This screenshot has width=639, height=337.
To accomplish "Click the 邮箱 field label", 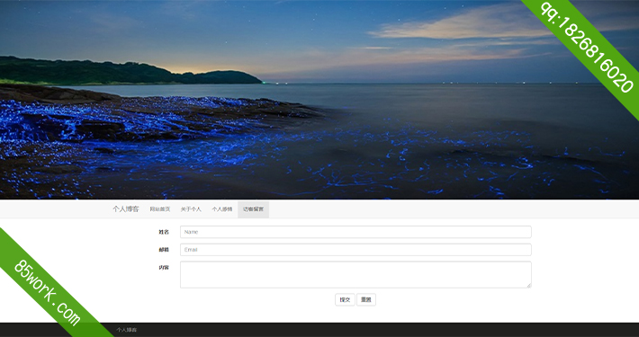I will pos(164,250).
